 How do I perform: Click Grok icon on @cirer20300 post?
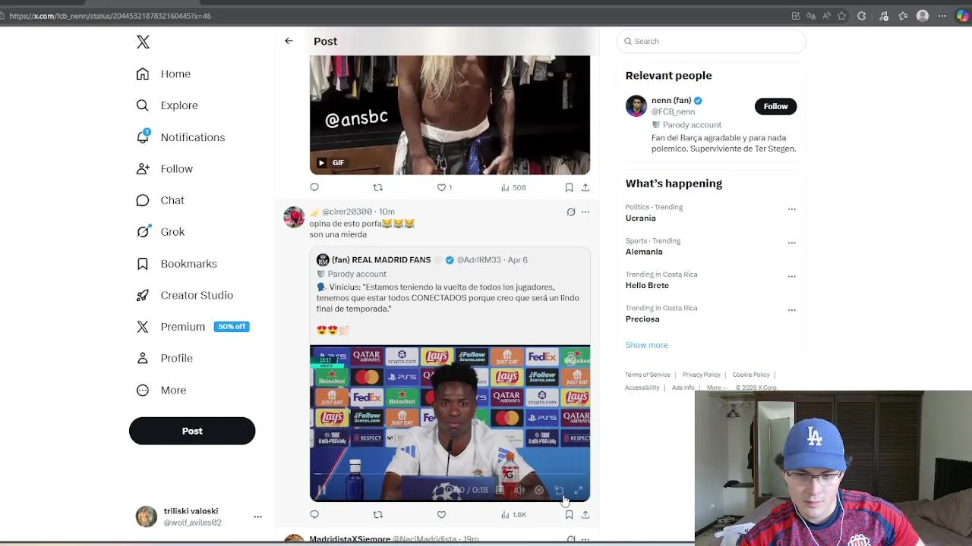571,212
